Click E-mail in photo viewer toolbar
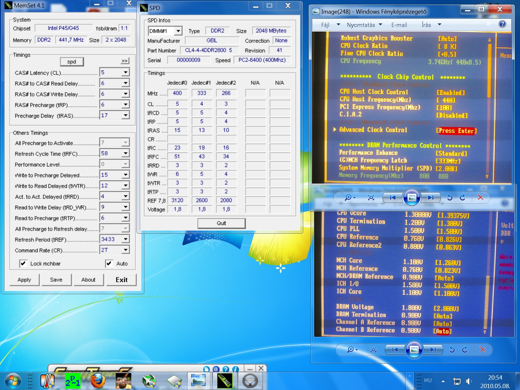Image resolution: width=520 pixels, height=390 pixels. 399,25
